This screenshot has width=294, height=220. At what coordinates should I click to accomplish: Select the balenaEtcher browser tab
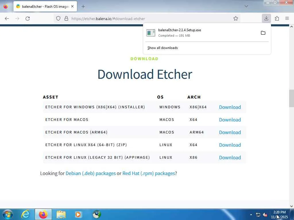[45, 6]
